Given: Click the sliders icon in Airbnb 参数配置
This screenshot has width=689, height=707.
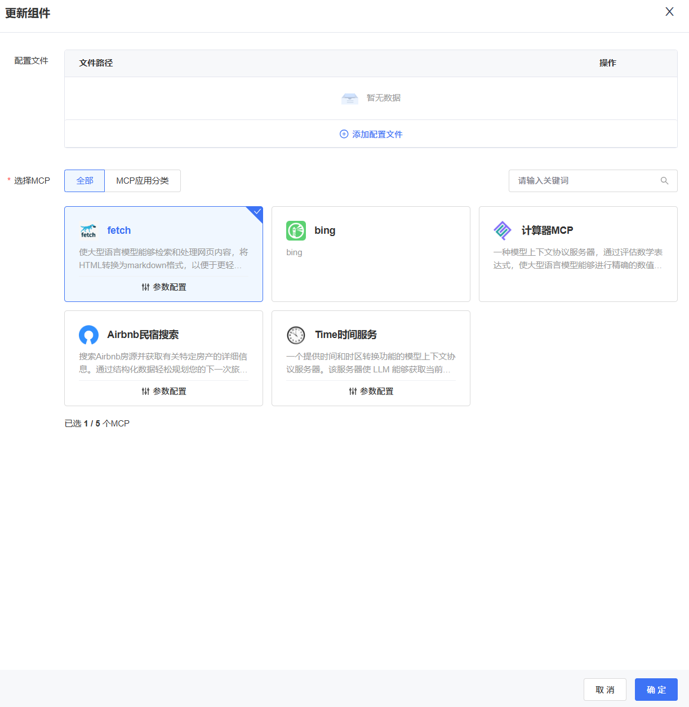Looking at the screenshot, I should point(145,392).
